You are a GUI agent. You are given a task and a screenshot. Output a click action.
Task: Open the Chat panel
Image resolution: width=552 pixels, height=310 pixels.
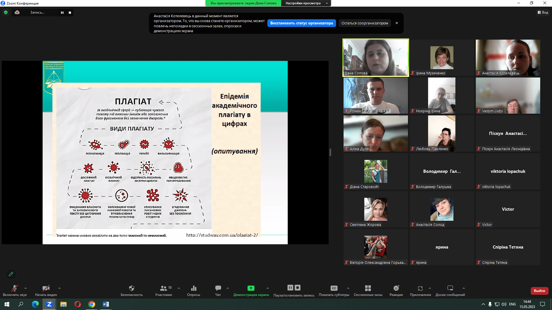coord(218,288)
